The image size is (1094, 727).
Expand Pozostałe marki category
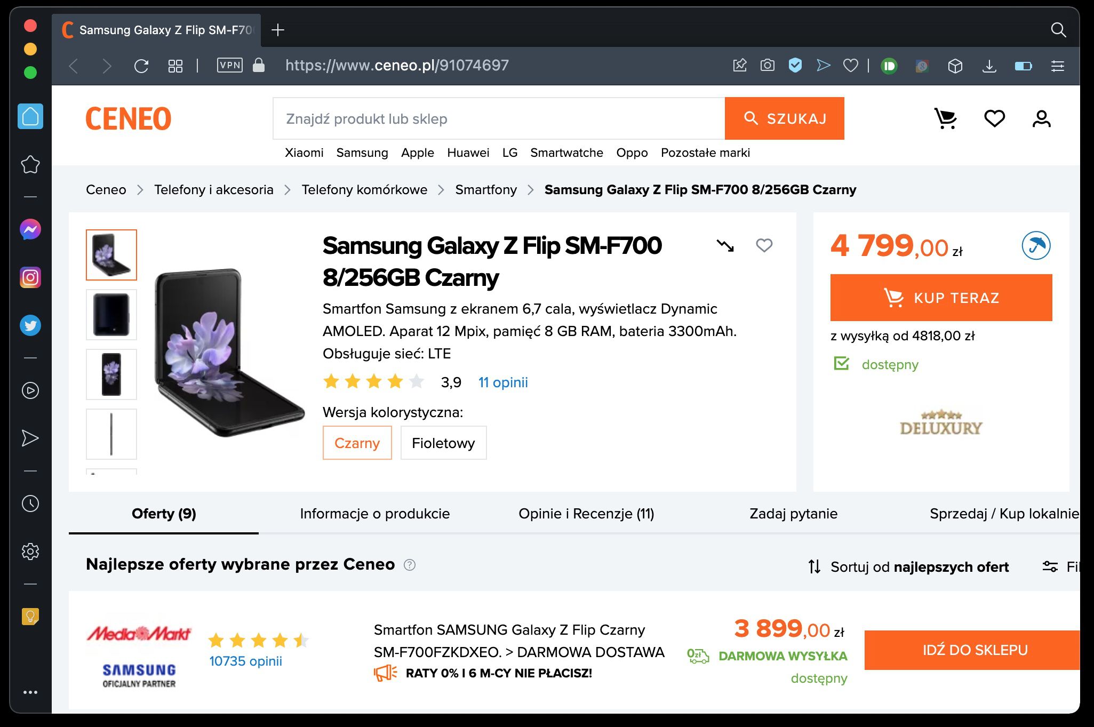tap(705, 153)
